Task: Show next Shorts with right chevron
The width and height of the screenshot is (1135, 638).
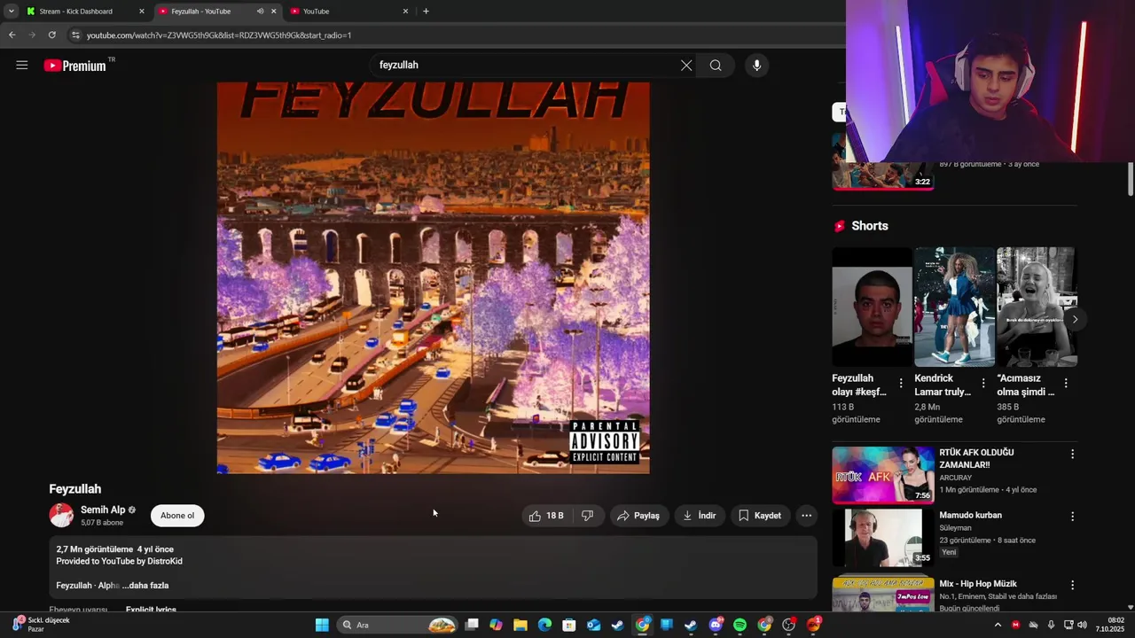Action: coord(1075,319)
